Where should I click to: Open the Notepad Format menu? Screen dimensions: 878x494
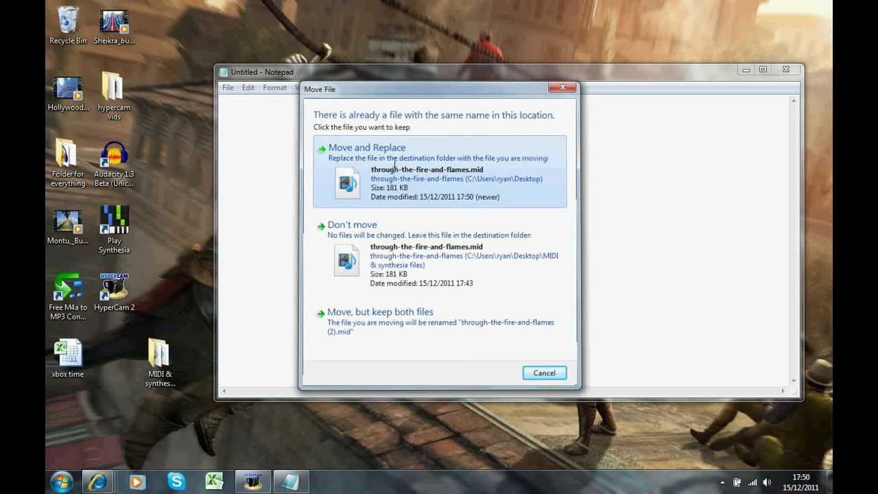[274, 88]
